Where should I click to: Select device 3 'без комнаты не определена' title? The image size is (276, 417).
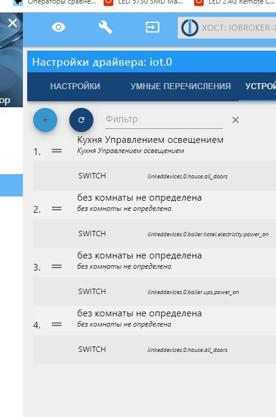pyautogui.click(x=139, y=256)
